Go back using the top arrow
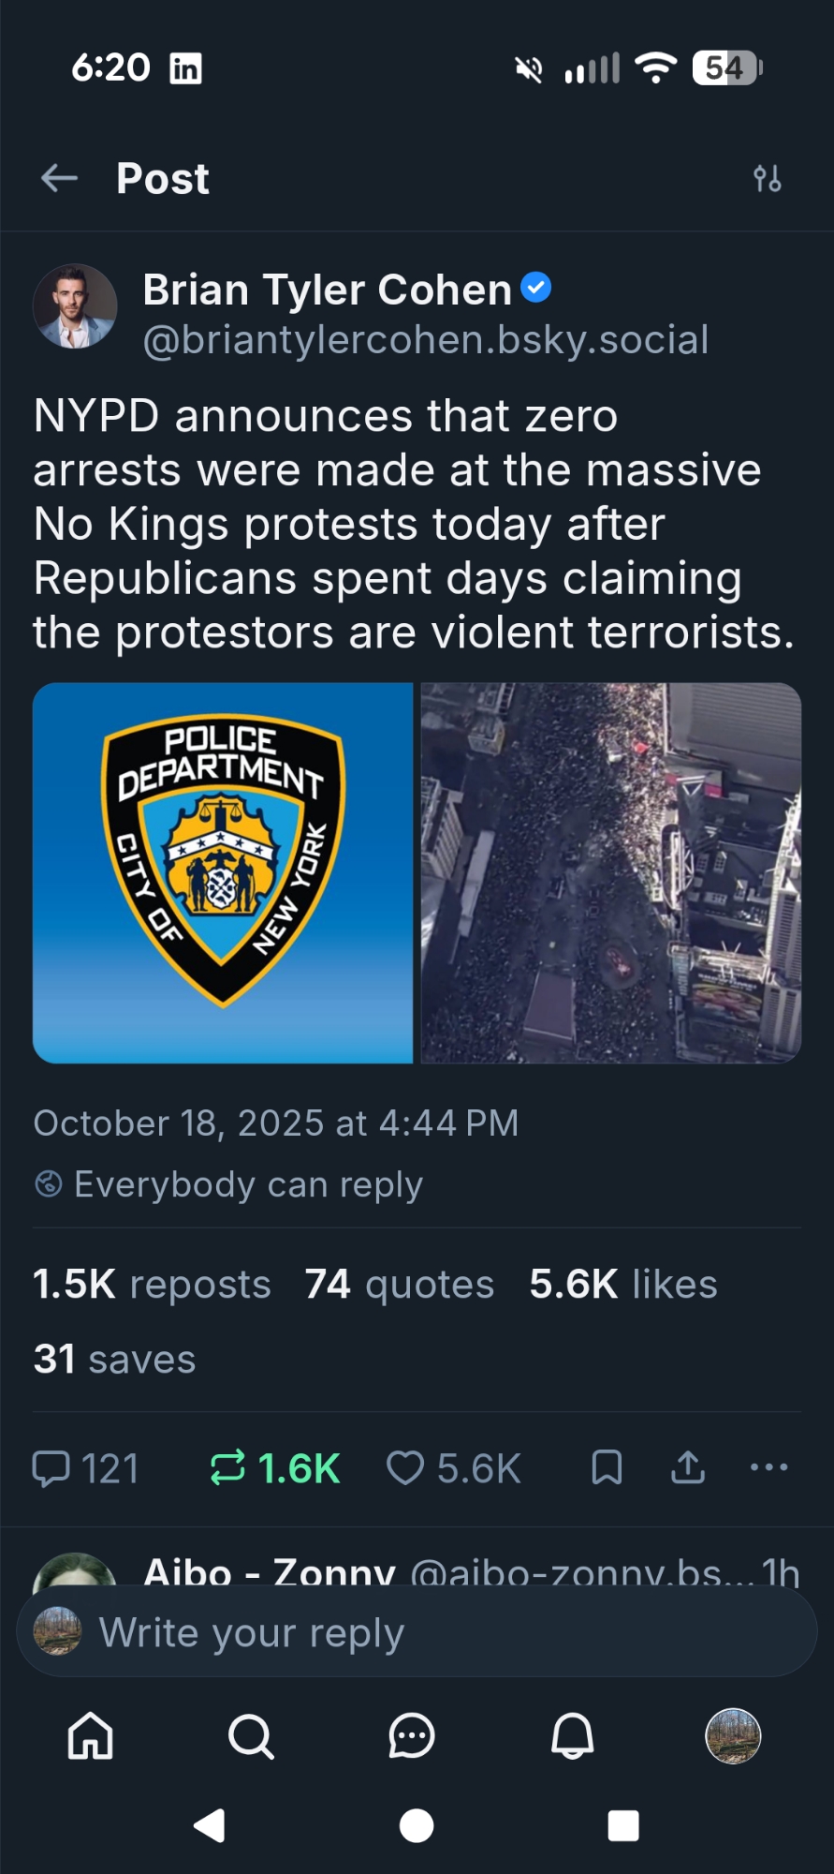 pos(59,178)
